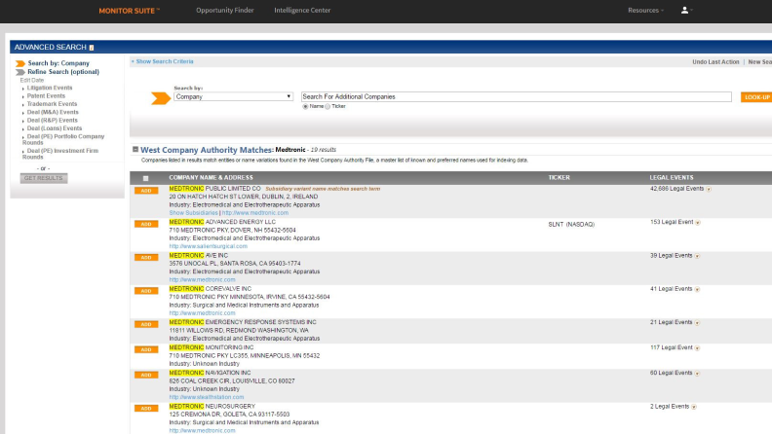Expand Patent Events in sidebar

[46, 95]
